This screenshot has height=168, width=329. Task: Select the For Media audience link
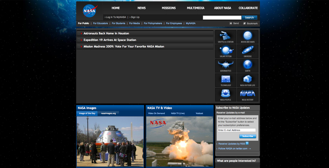click(134, 23)
